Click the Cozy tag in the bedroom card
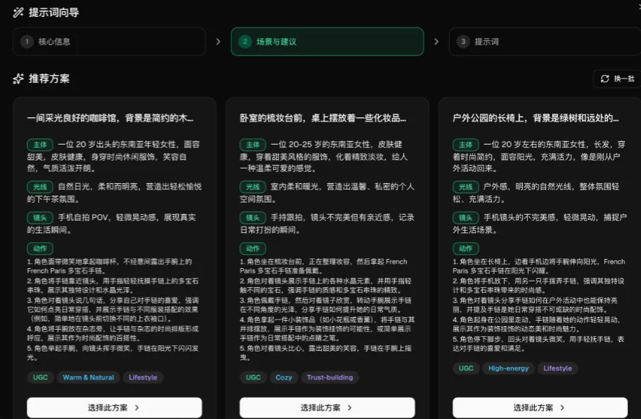641x419 pixels. click(x=283, y=378)
